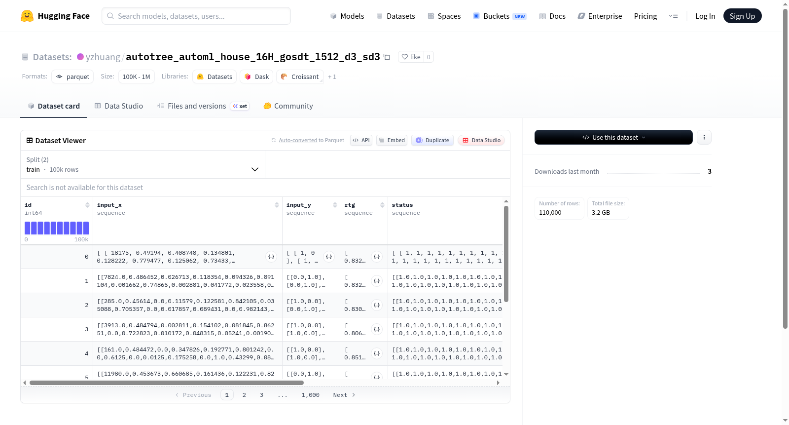
Task: Select the Croissant library tag
Action: (300, 77)
